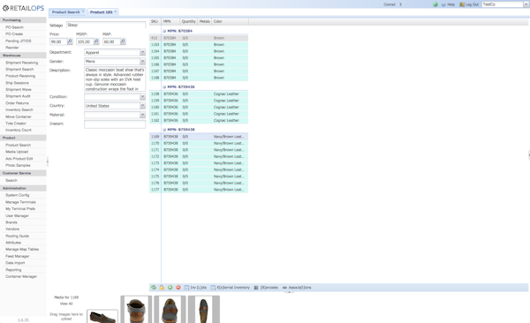Click the Price input field
Viewport: 530px width, 323px height.
point(58,41)
